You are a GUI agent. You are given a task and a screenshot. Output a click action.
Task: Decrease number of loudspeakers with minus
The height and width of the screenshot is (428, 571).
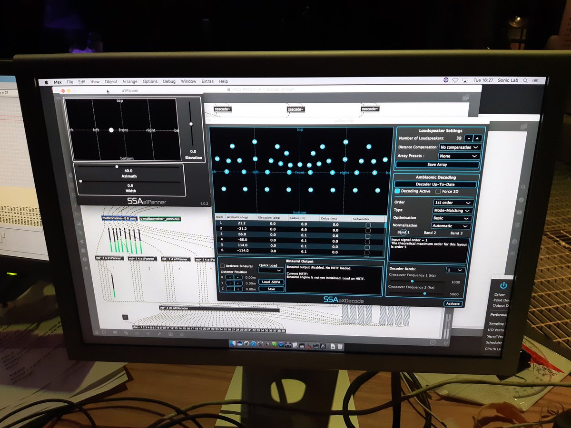(x=469, y=138)
